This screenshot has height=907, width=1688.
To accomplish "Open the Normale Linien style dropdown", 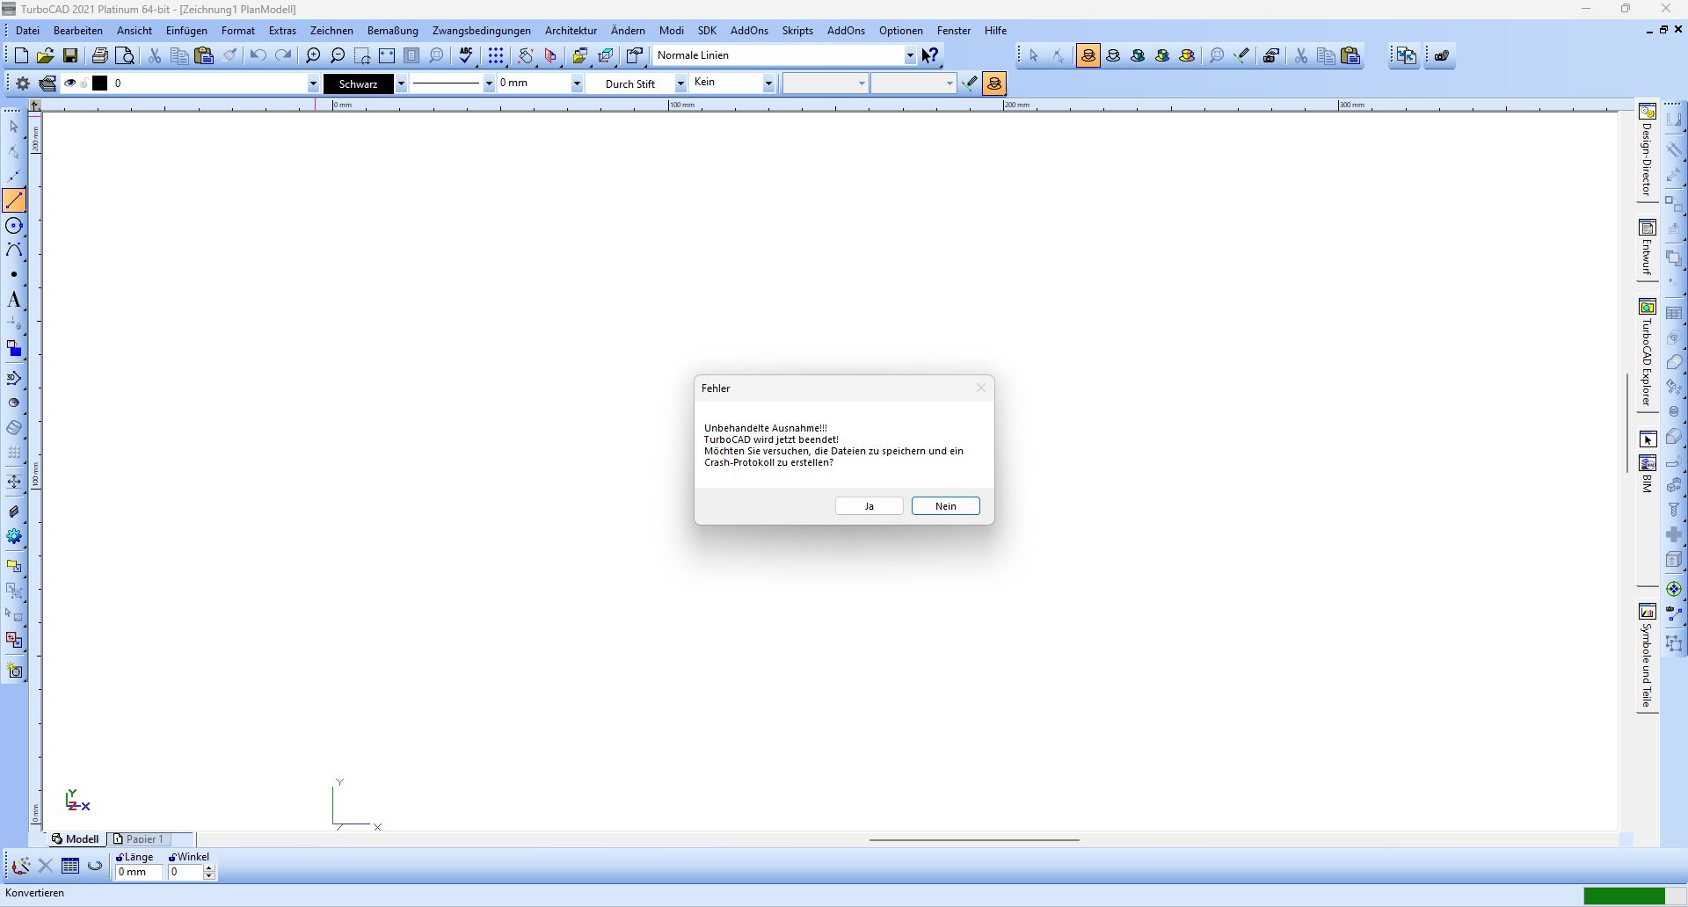I will (910, 55).
